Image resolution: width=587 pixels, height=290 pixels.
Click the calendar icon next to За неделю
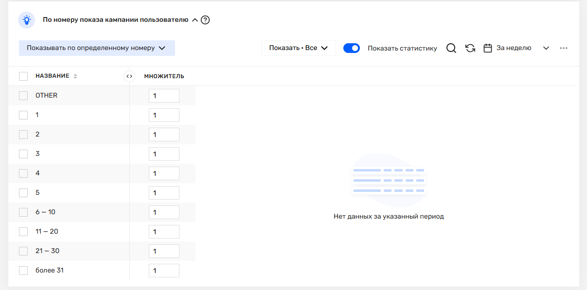[488, 48]
